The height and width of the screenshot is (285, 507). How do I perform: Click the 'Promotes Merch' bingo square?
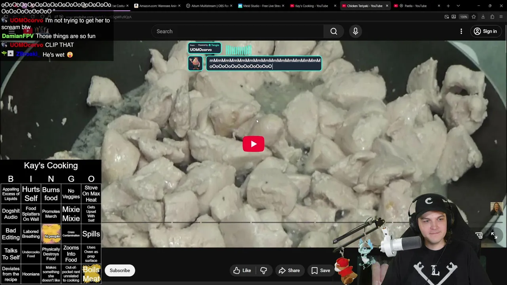click(51, 214)
